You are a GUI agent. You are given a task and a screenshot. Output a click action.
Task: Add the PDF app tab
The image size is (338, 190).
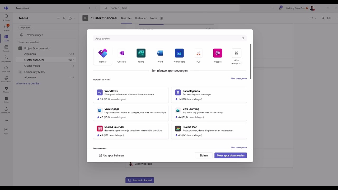tap(198, 56)
